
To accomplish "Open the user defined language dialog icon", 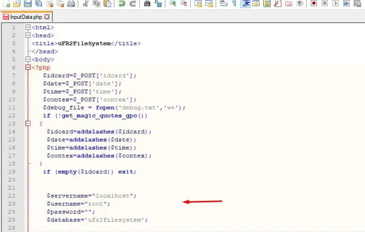I will [256, 3].
